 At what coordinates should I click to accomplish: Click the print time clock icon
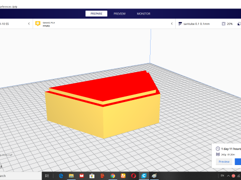coord(218,148)
